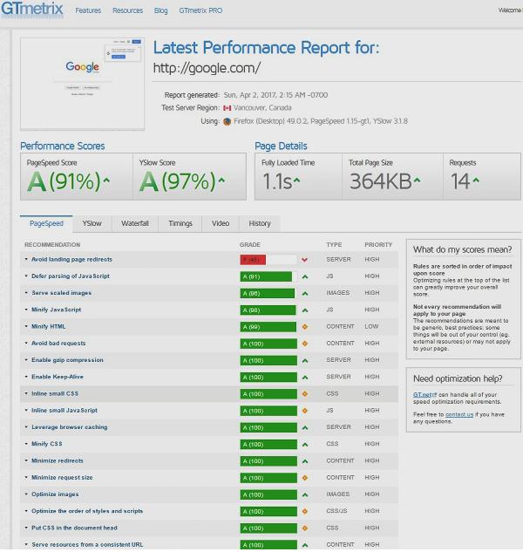Expand Minify HTML recommendation
This screenshot has width=523, height=552.
(x=26, y=327)
